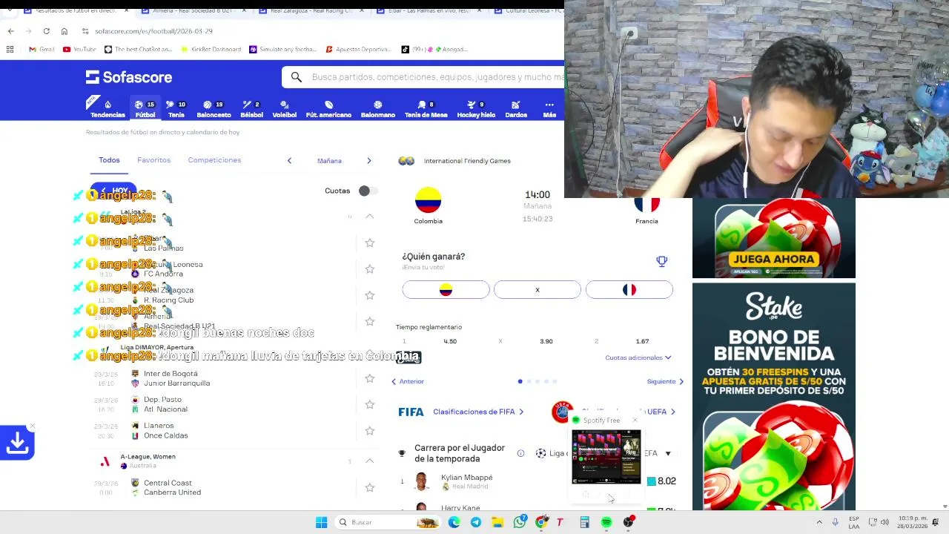Favorite Dep. Pasto match star
The height and width of the screenshot is (534, 949).
369,404
